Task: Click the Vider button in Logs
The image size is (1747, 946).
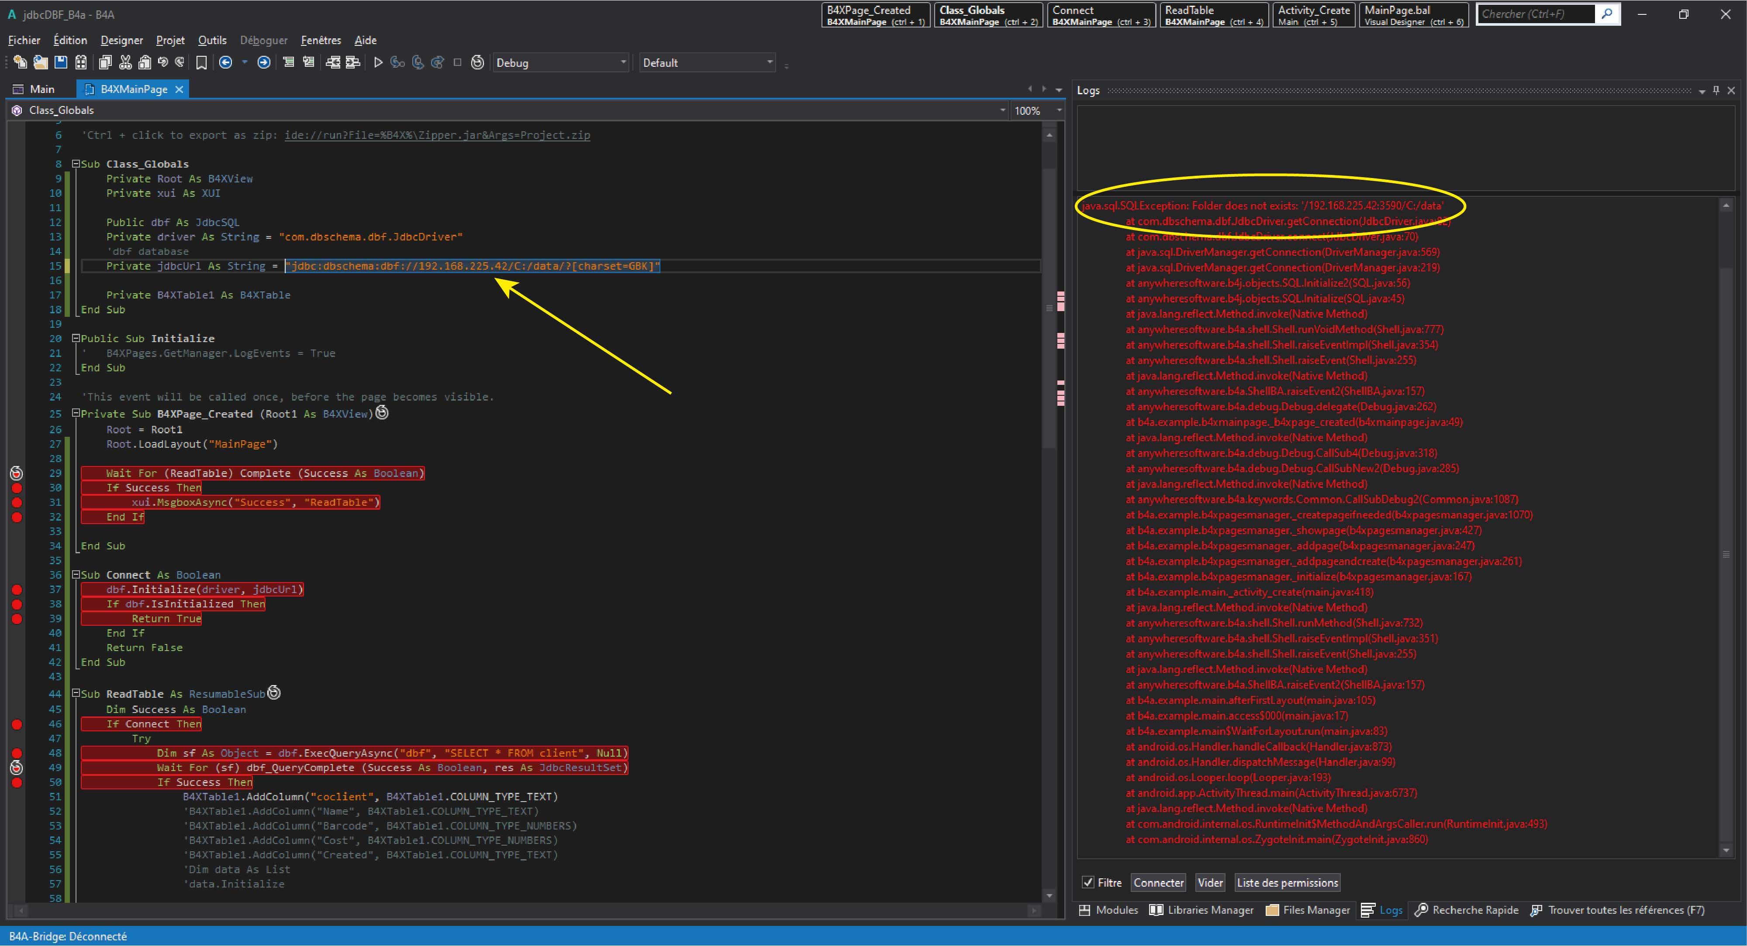Action: pyautogui.click(x=1210, y=882)
